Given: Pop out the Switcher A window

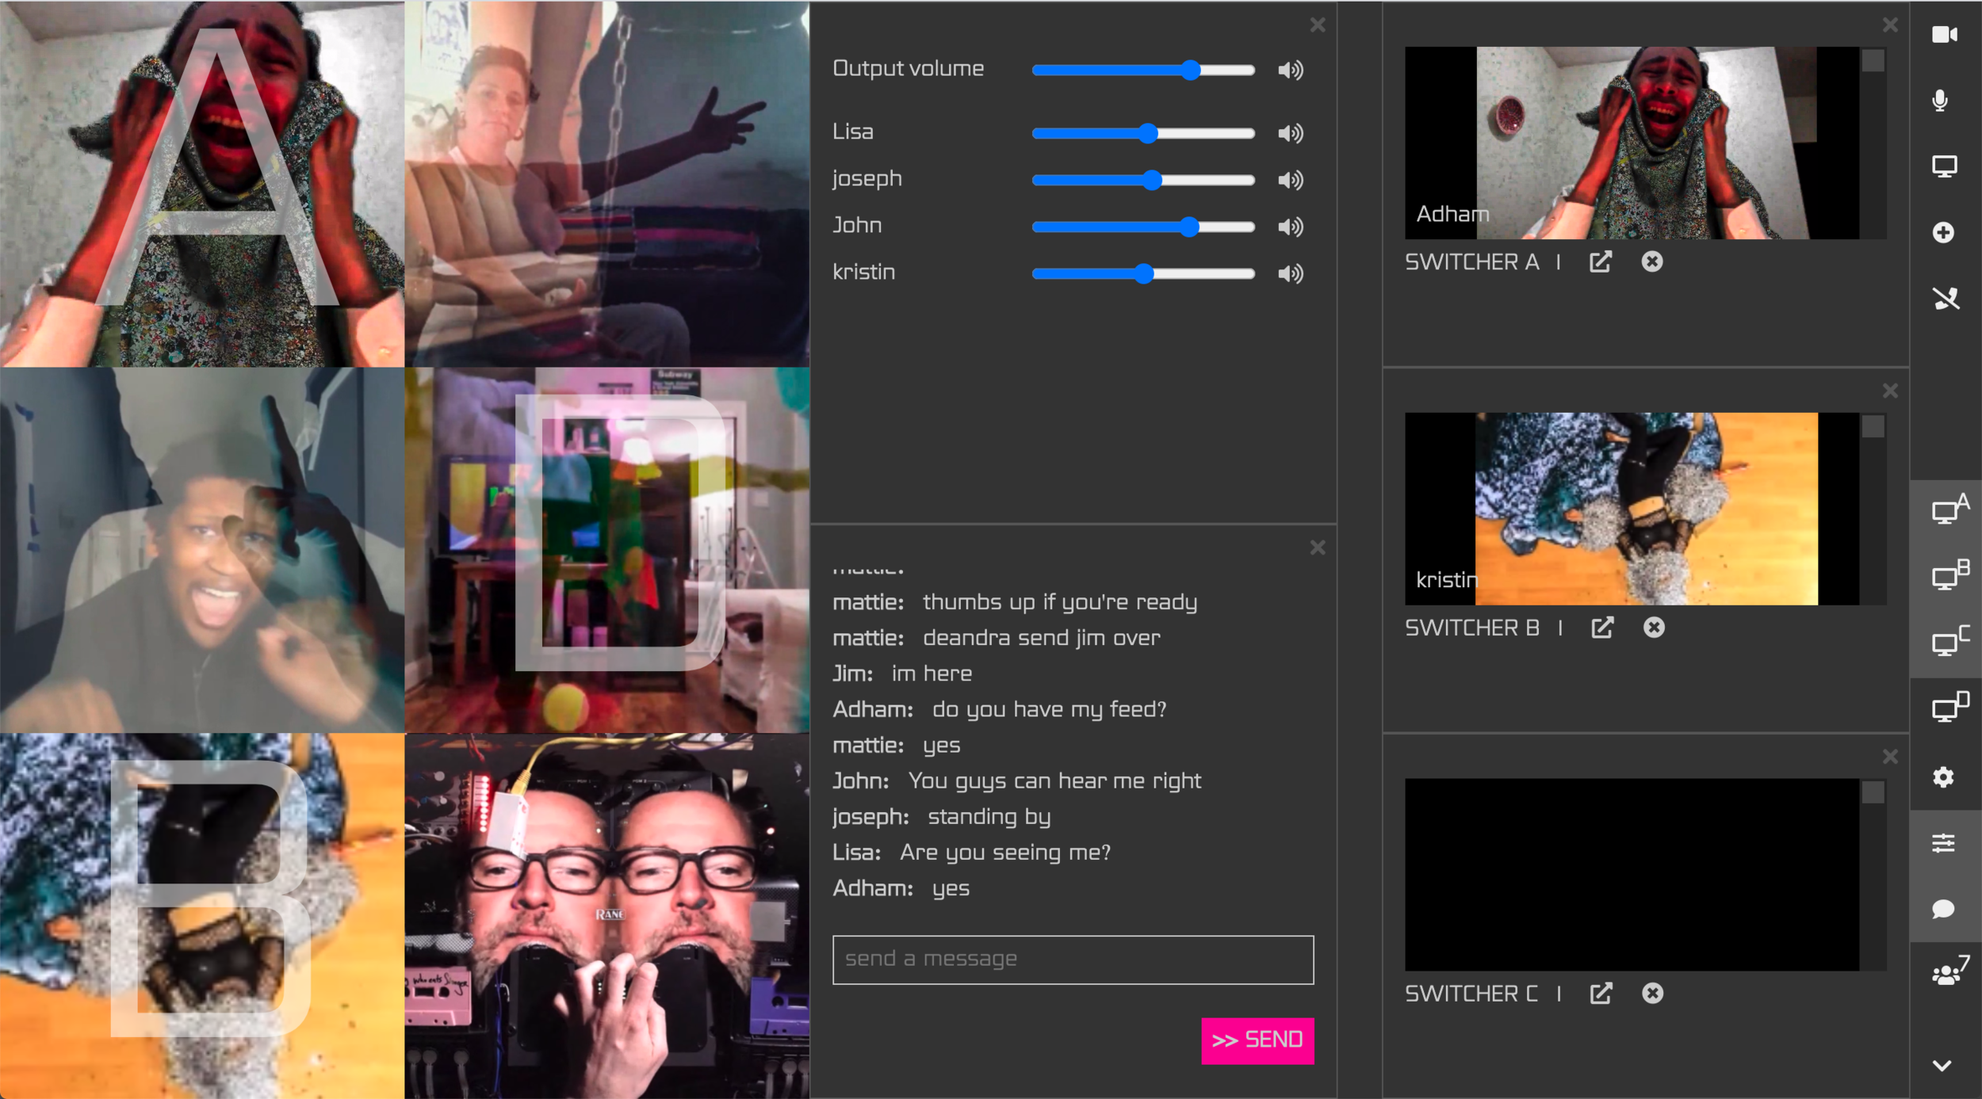Looking at the screenshot, I should point(1601,262).
